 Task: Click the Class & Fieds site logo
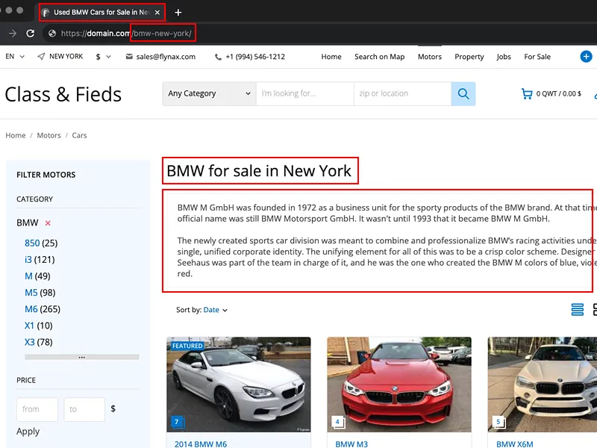pos(63,95)
